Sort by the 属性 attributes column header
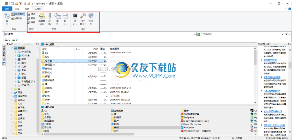Image resolution: width=293 pixels, height=140 pixels. pyautogui.click(x=104, y=49)
